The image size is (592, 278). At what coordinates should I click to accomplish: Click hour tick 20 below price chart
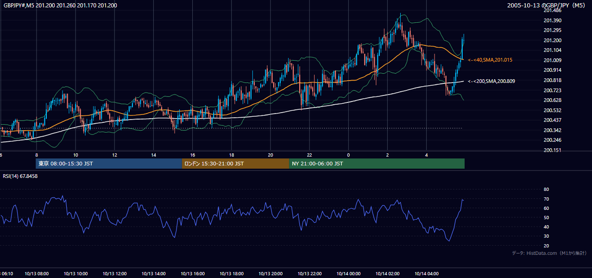270,155
